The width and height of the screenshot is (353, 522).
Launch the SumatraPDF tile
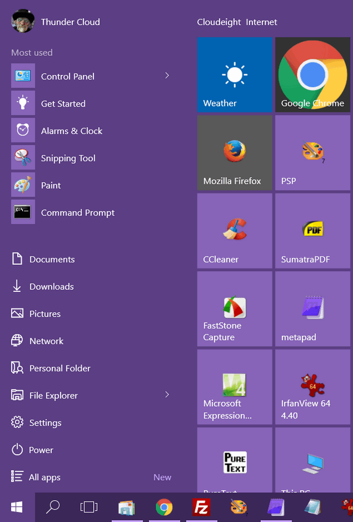312,231
